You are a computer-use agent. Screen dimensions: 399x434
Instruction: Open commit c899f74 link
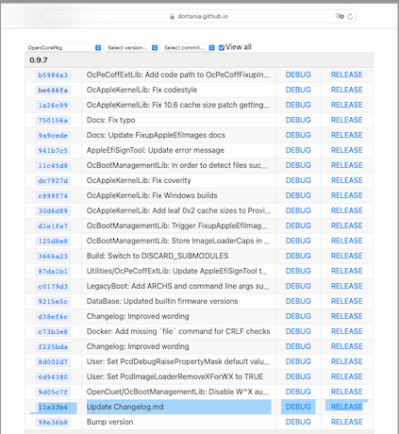(53, 196)
